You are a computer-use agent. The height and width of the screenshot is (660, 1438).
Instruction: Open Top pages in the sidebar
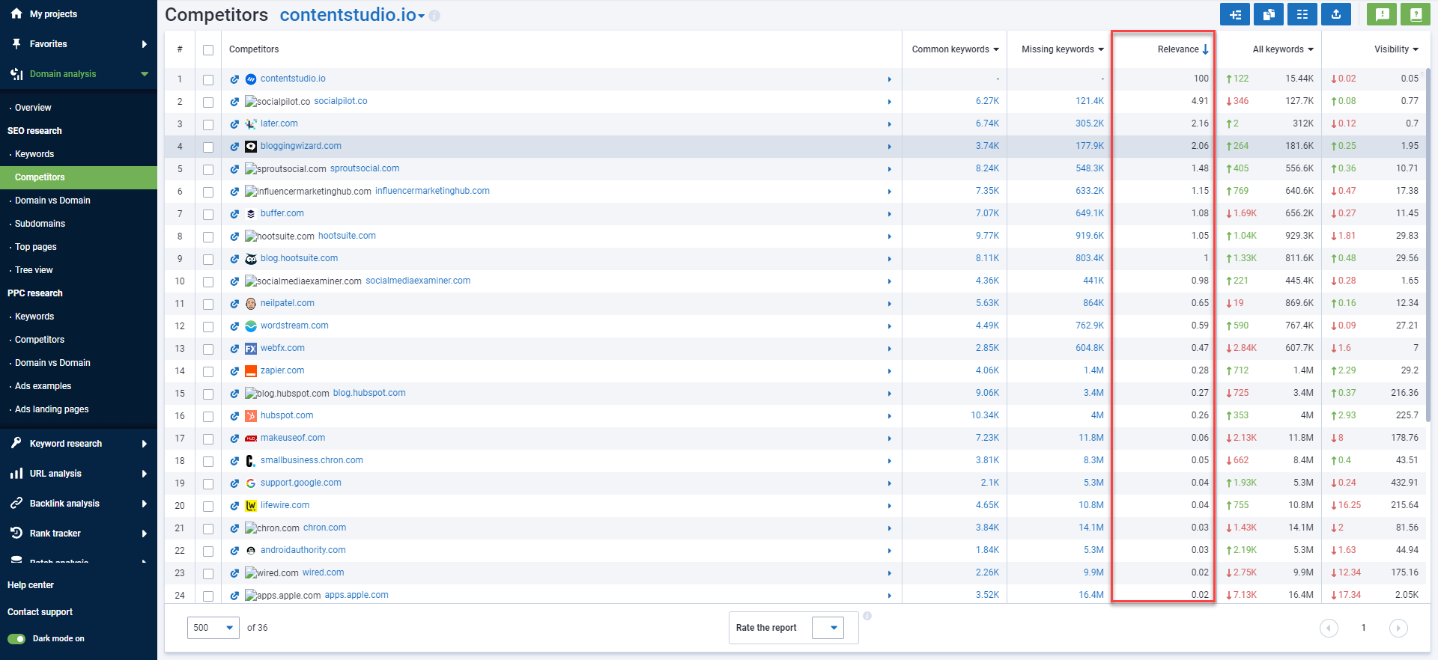coord(35,247)
